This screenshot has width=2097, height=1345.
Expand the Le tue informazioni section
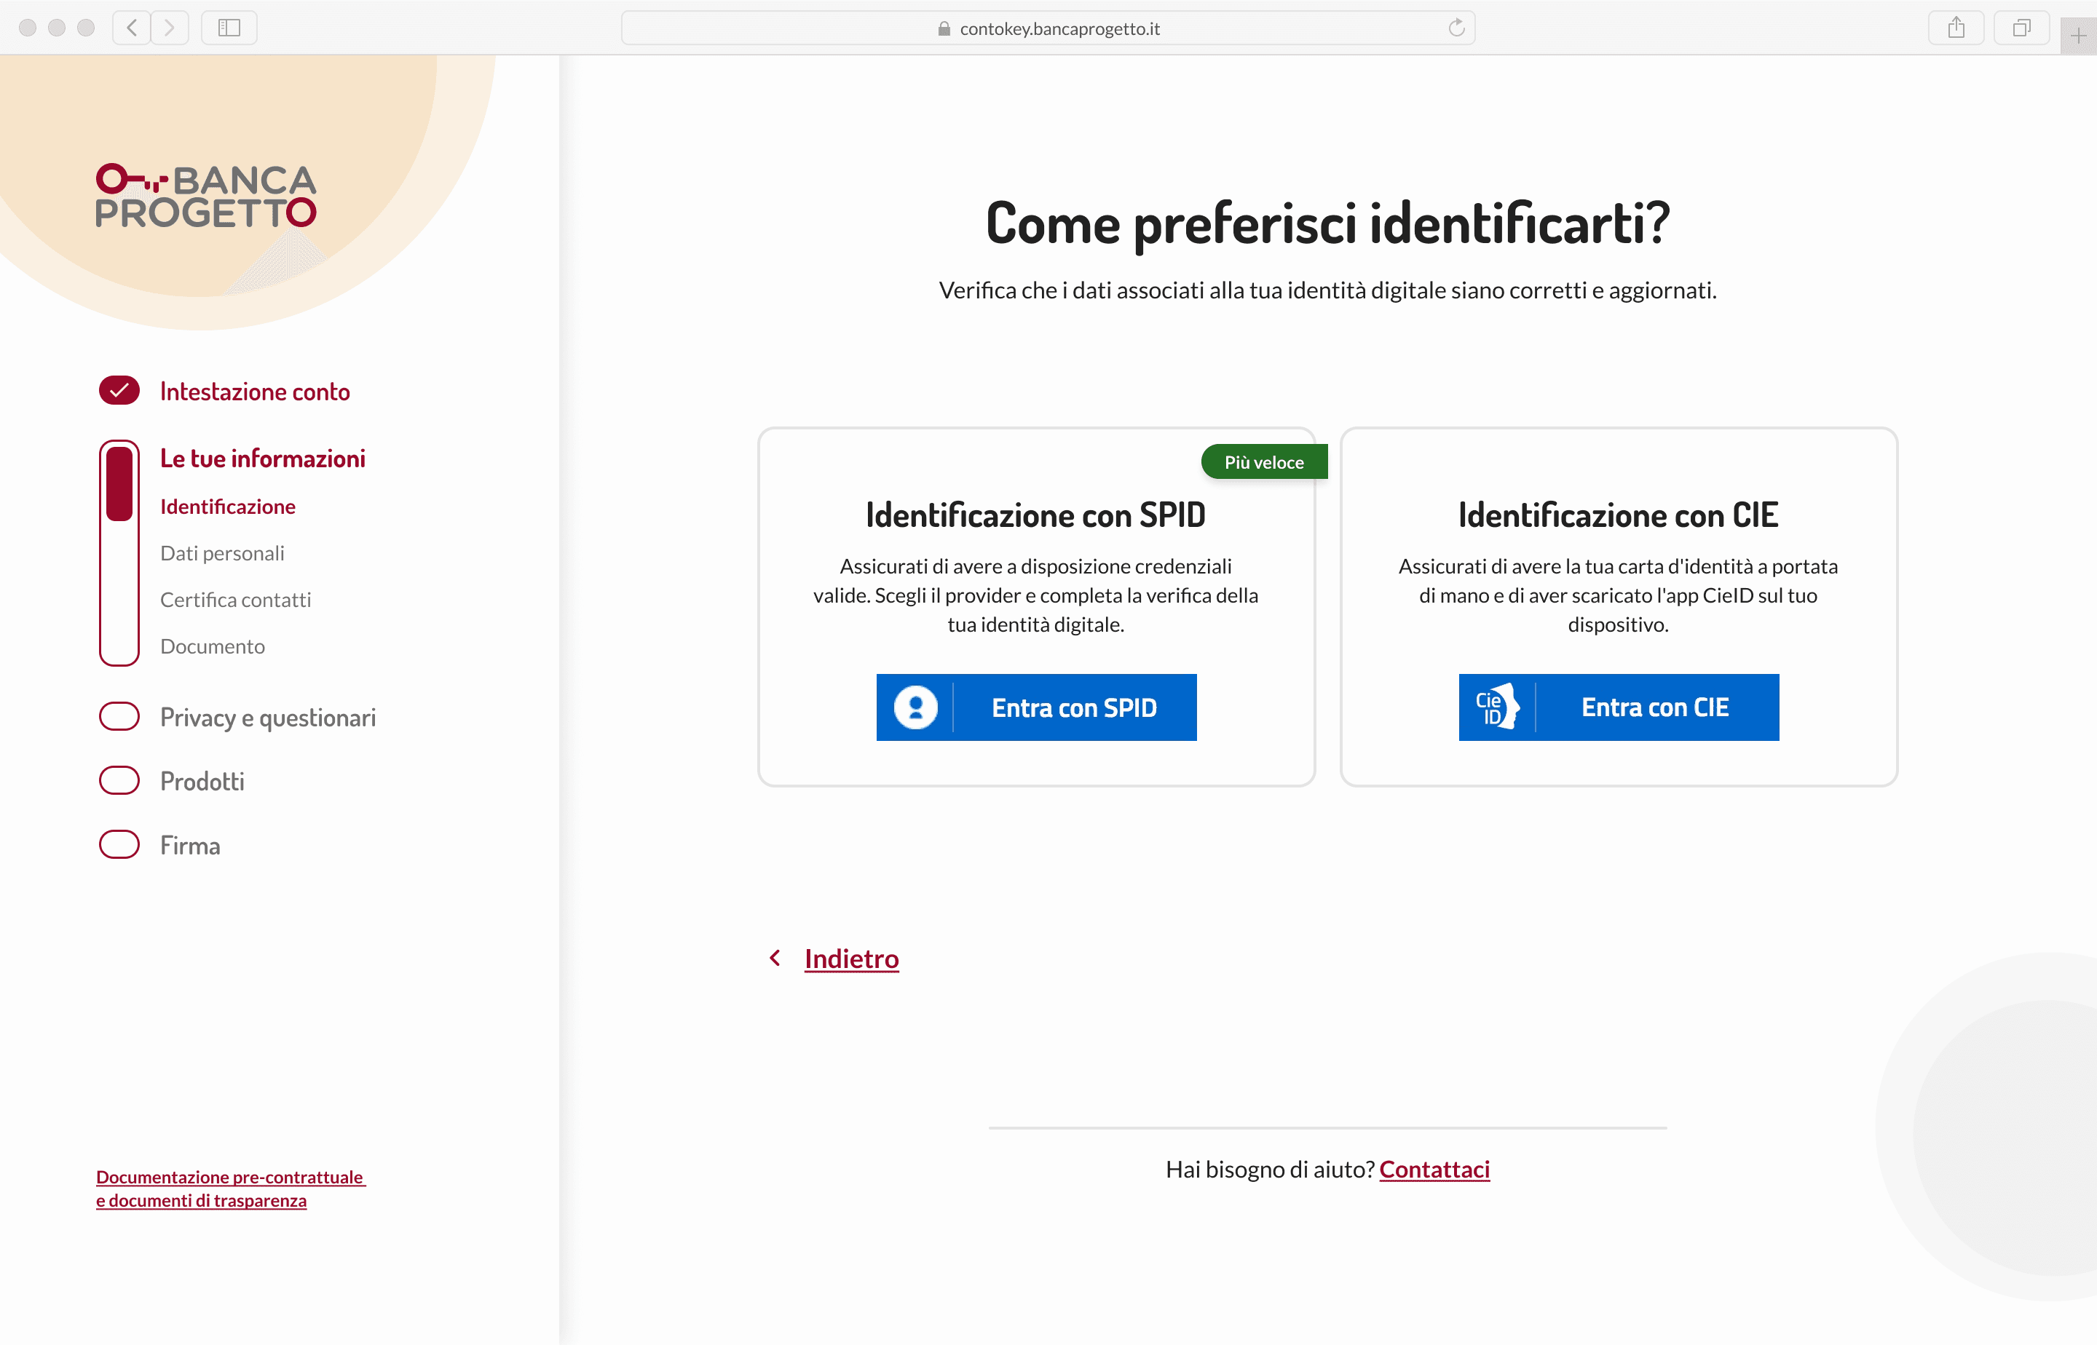point(262,459)
